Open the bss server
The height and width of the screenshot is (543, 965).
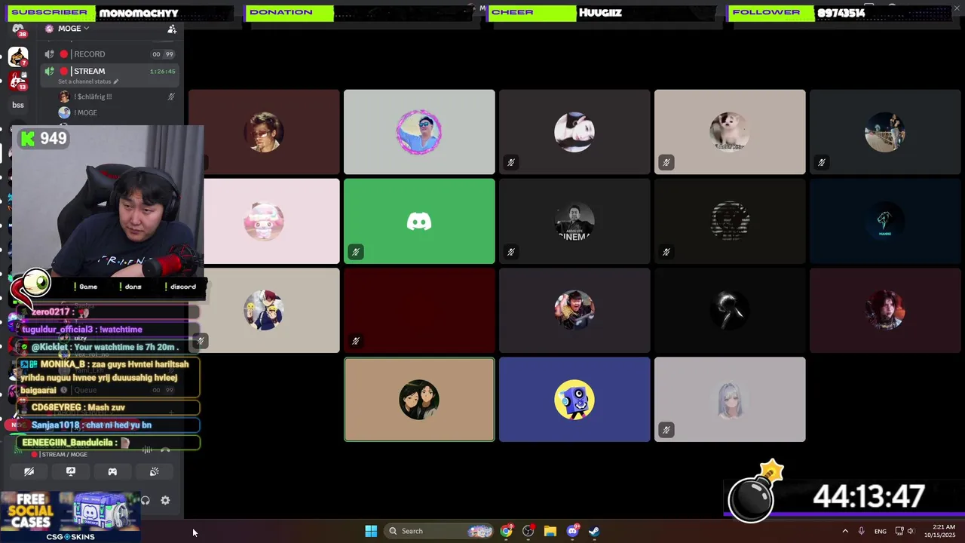tap(18, 105)
